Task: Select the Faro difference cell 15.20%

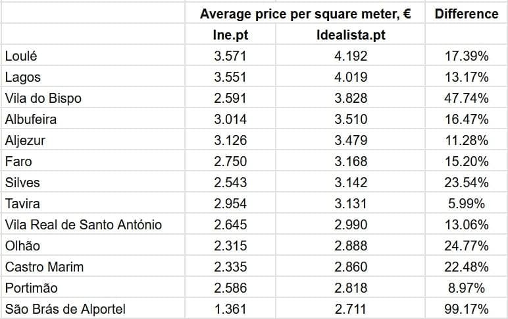Action: coord(467,161)
